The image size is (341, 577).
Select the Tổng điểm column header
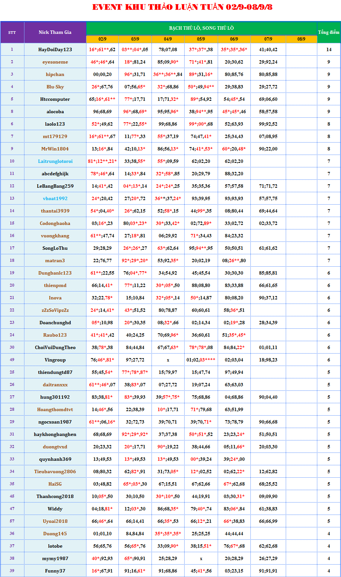[x=329, y=32]
